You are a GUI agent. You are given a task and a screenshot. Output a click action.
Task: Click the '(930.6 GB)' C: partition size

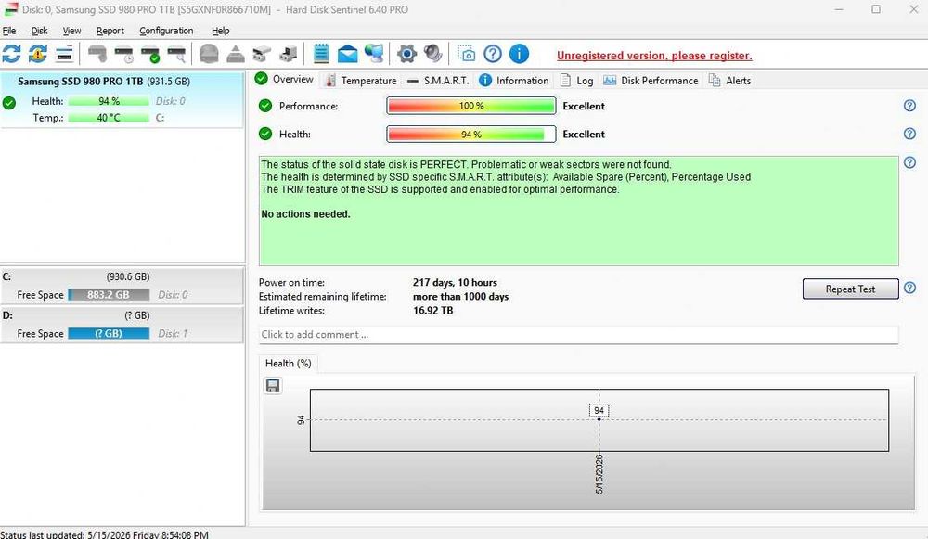tap(128, 276)
